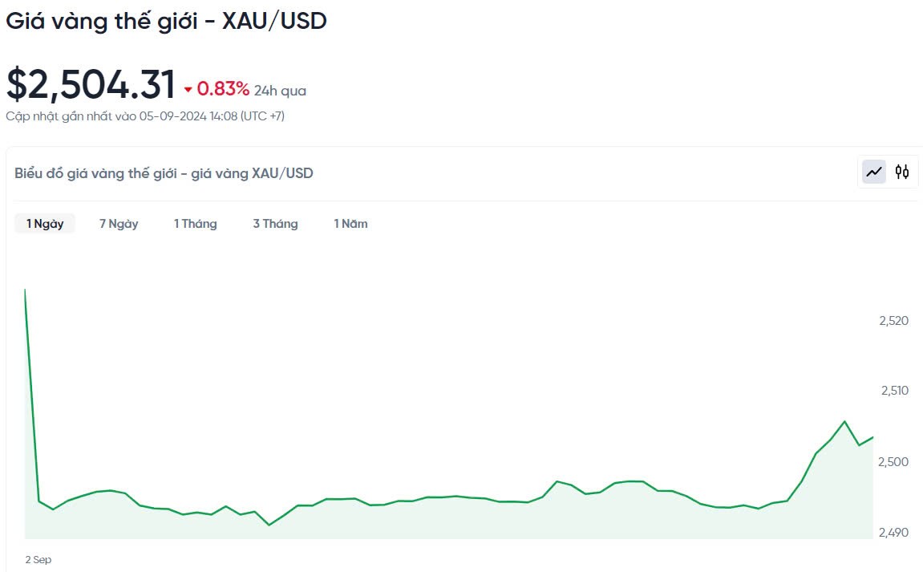
Task: Switch to the candlestick chart view icon
Action: (x=902, y=172)
